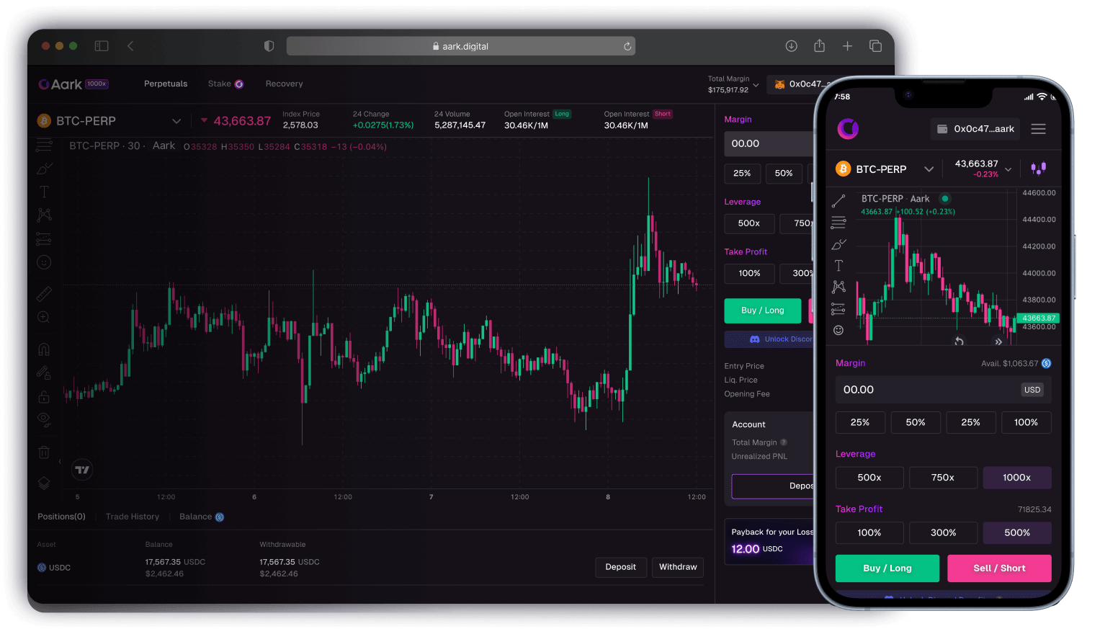The image size is (1105, 634).
Task: Click browser share icon
Action: (x=819, y=45)
